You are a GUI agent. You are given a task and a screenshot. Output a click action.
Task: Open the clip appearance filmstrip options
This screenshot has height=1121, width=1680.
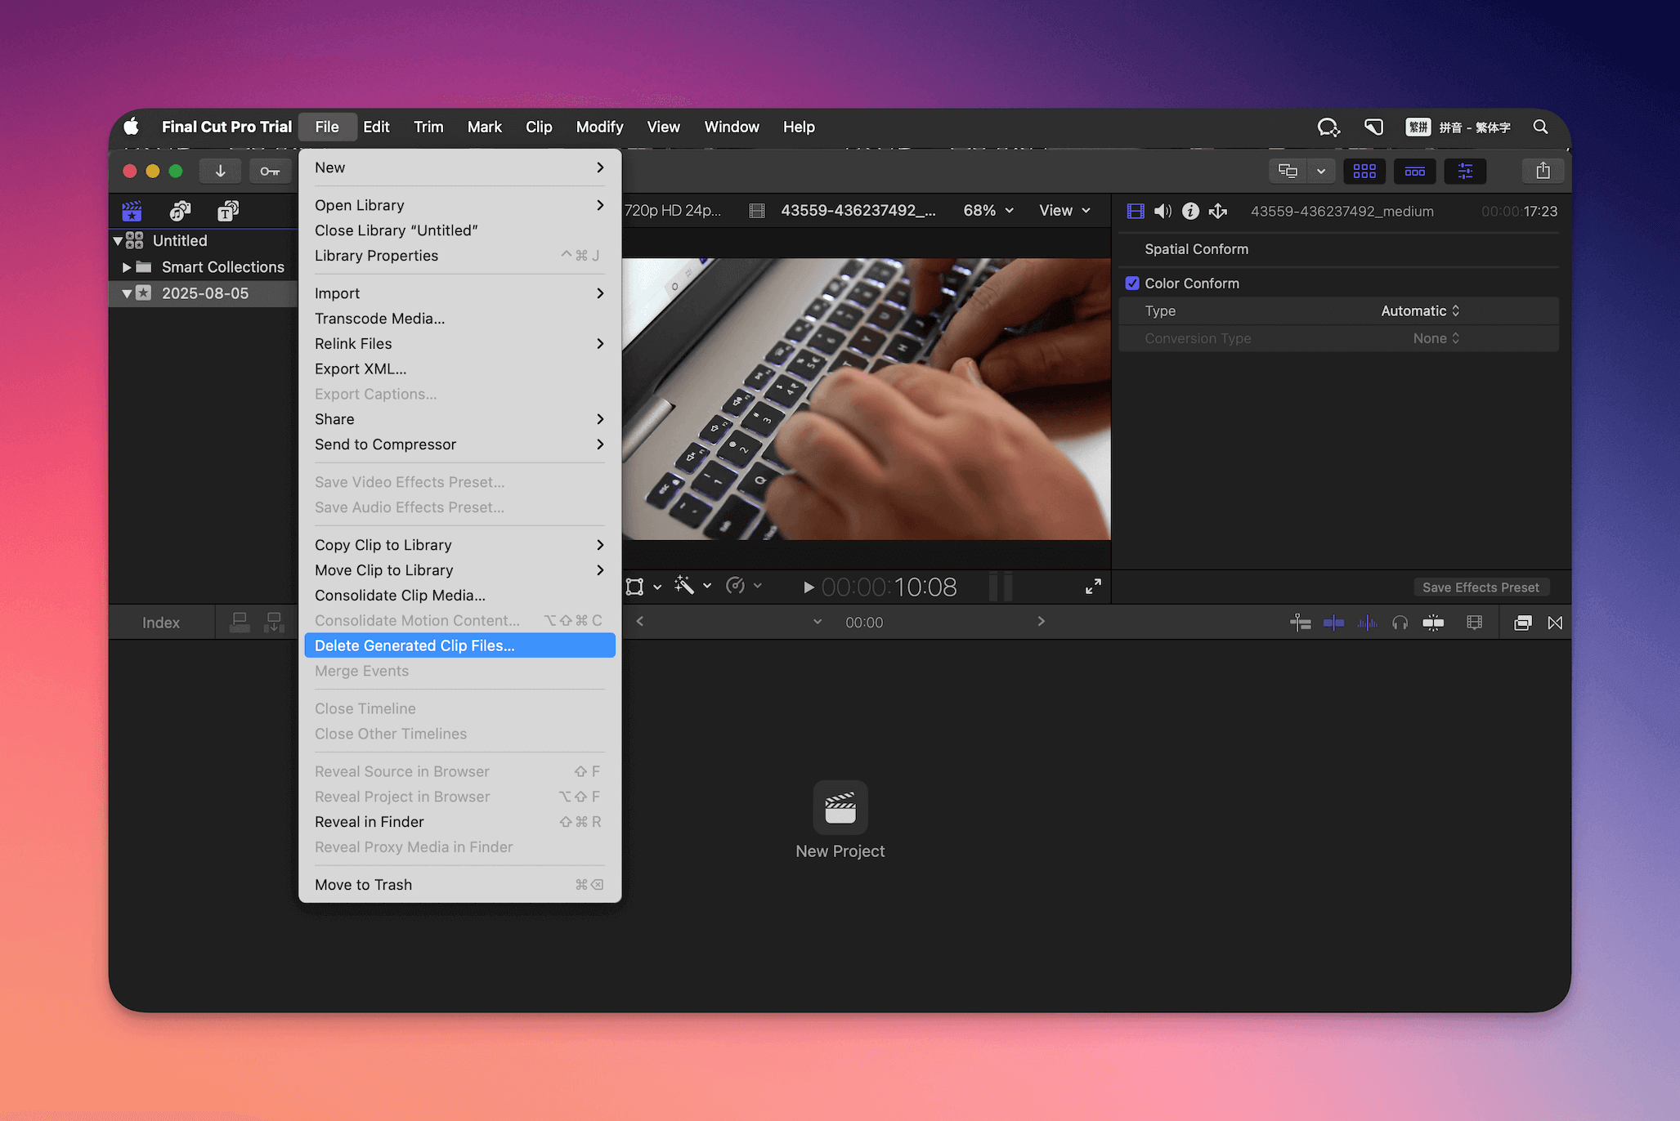click(x=1474, y=623)
